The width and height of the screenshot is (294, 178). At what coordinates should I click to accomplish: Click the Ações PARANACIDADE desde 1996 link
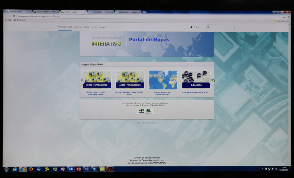pyautogui.click(x=129, y=93)
